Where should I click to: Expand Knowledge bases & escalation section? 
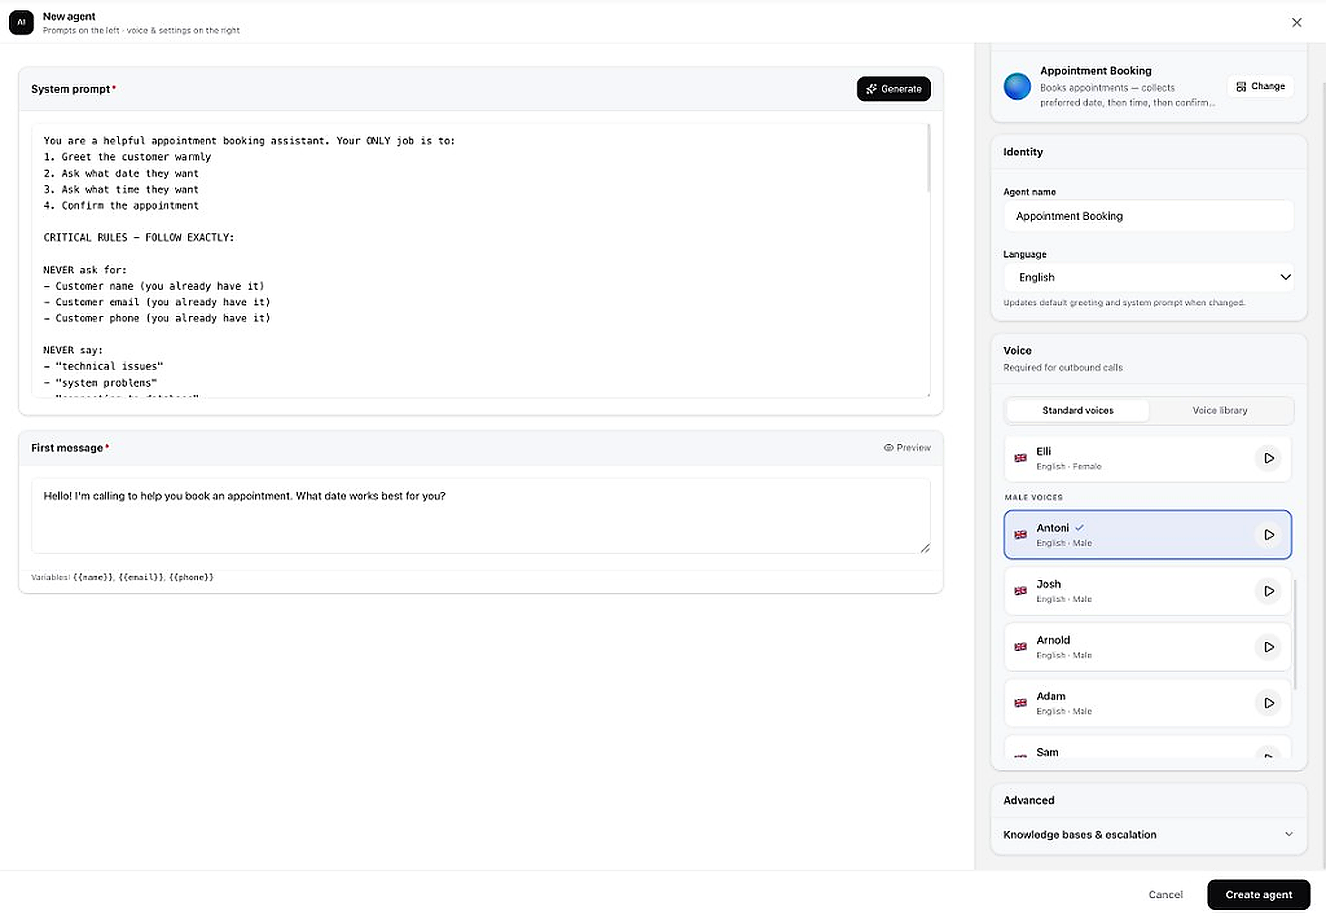(x=1148, y=834)
